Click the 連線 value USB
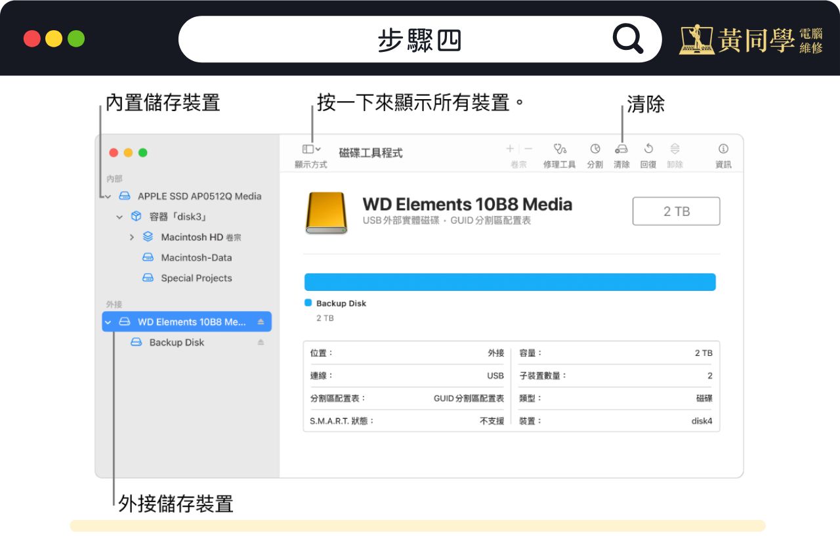 click(x=495, y=376)
